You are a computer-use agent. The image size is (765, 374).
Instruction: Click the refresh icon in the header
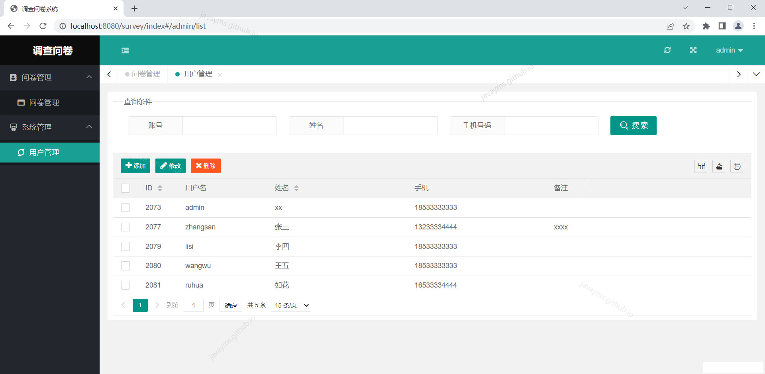(668, 50)
